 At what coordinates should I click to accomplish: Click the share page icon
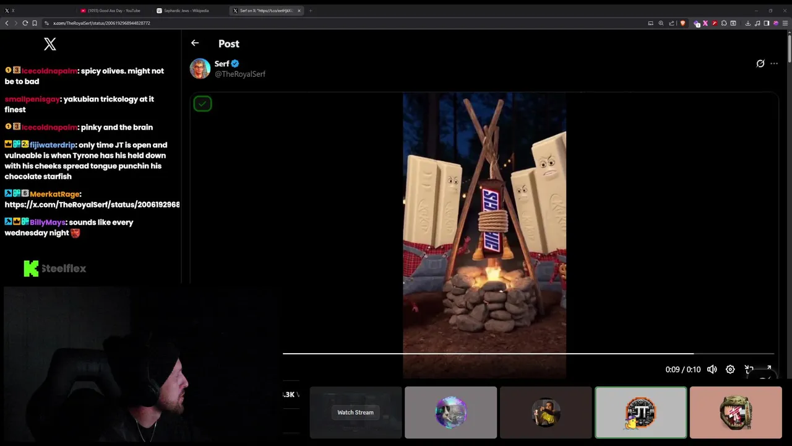click(x=671, y=23)
